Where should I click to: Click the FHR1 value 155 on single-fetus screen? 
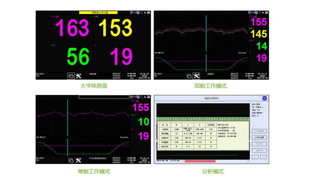click(140, 107)
